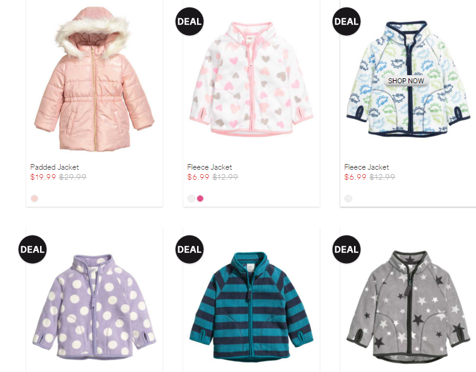The width and height of the screenshot is (476, 372).
Task: Click SHOP NOW on the dinosaur fleece jacket
Action: coord(406,81)
